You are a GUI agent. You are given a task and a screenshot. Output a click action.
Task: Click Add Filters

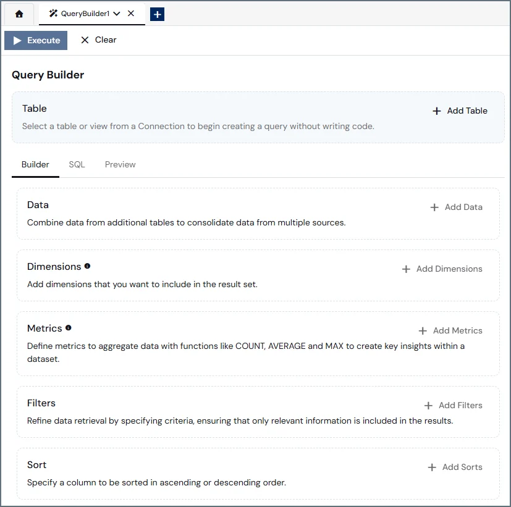pyautogui.click(x=454, y=405)
